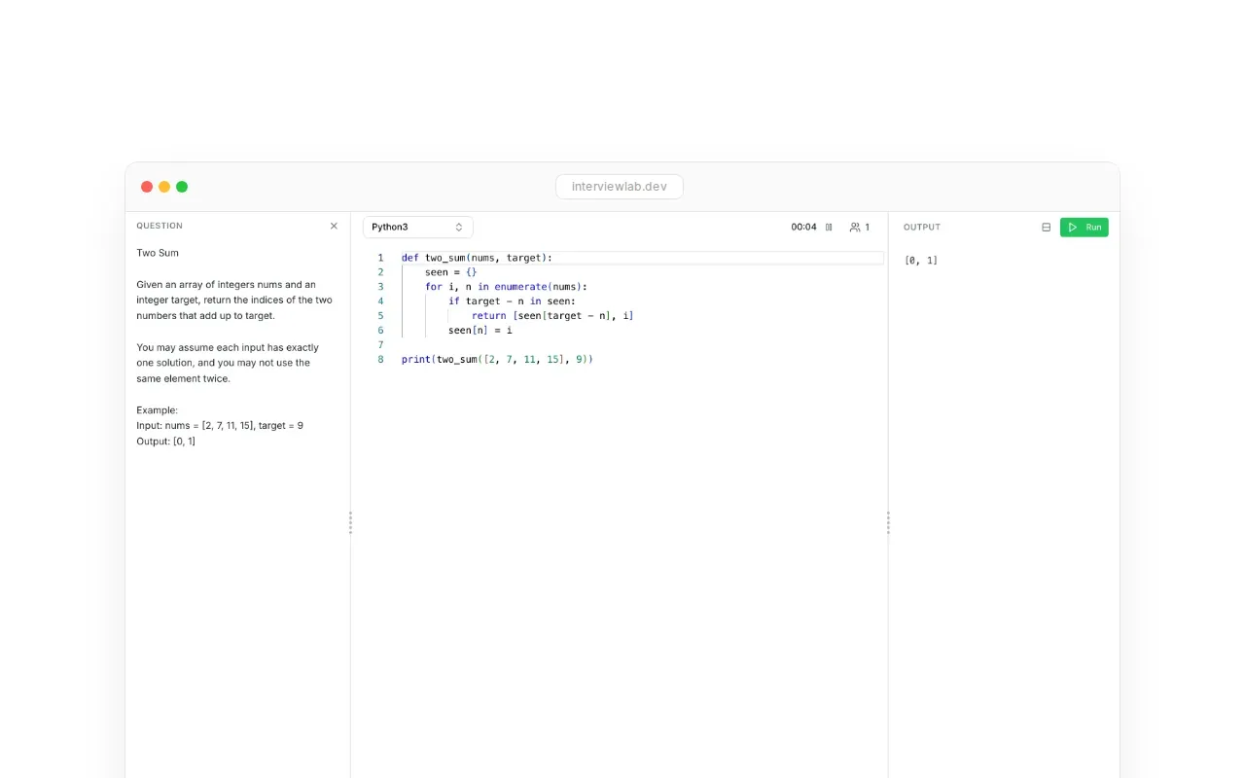Image resolution: width=1245 pixels, height=778 pixels.
Task: Click the return statement on line 5
Action: 552,316
